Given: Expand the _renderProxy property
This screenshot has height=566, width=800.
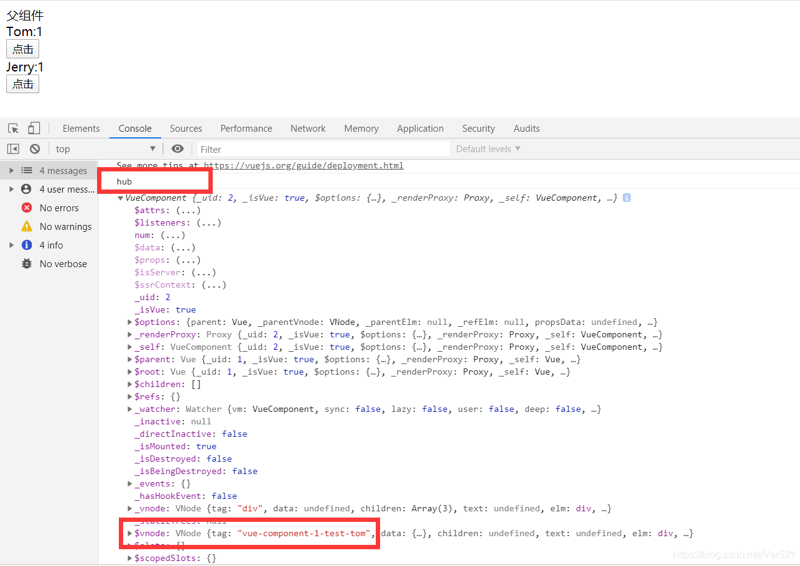Looking at the screenshot, I should coord(130,334).
